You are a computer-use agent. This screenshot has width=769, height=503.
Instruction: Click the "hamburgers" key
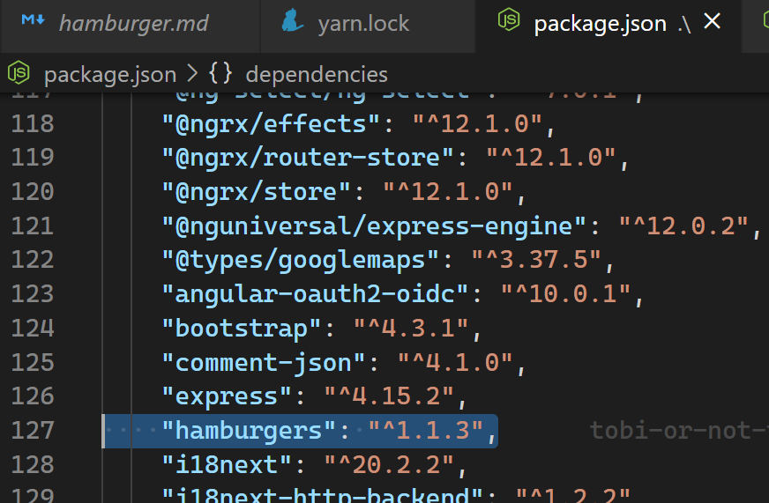[x=249, y=431]
